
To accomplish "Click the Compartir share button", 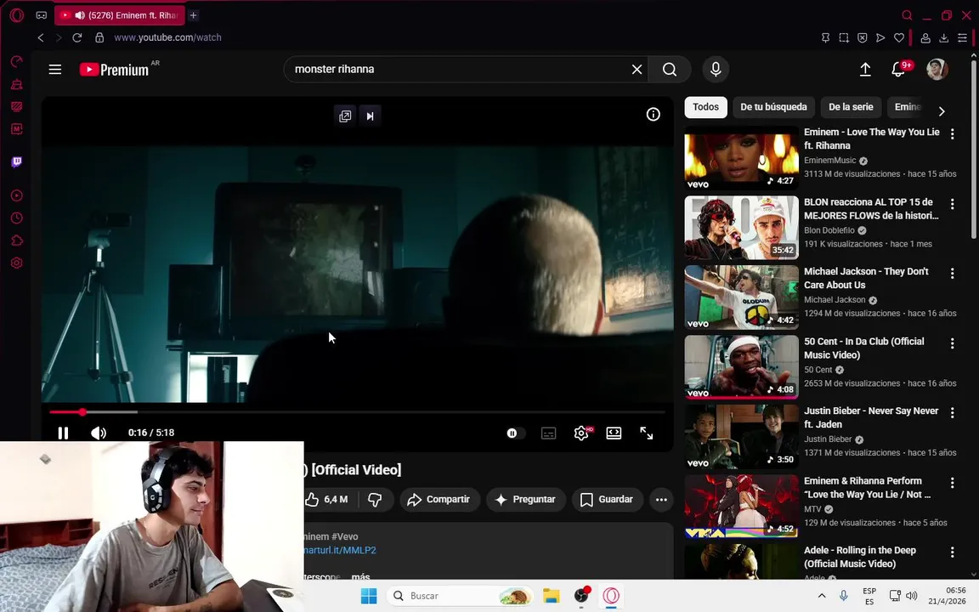I will pyautogui.click(x=439, y=500).
